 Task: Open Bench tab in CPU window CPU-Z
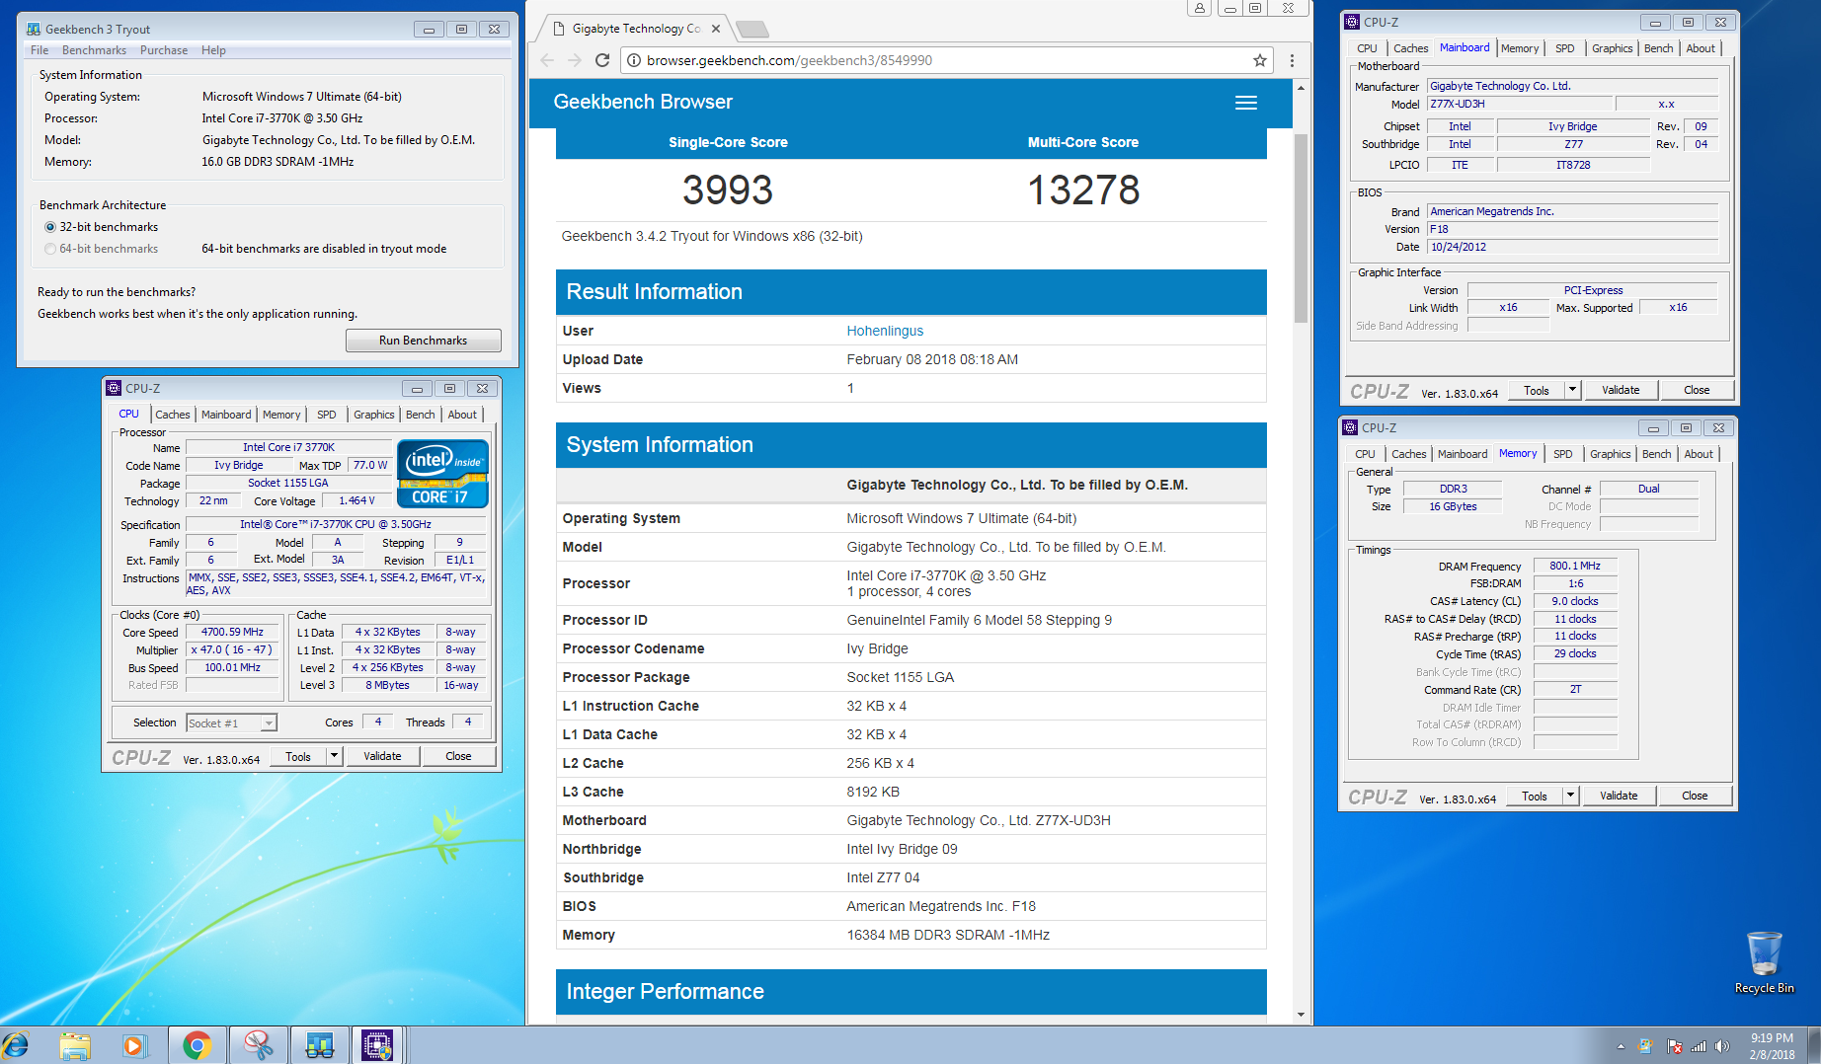pos(421,415)
